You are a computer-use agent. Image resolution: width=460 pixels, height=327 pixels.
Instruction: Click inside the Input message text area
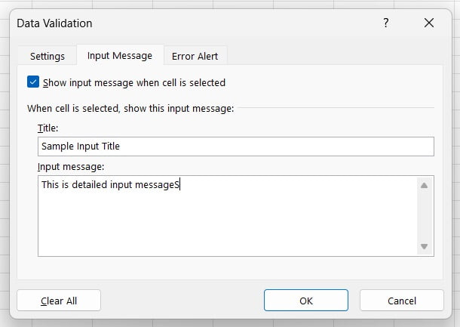tap(228, 216)
